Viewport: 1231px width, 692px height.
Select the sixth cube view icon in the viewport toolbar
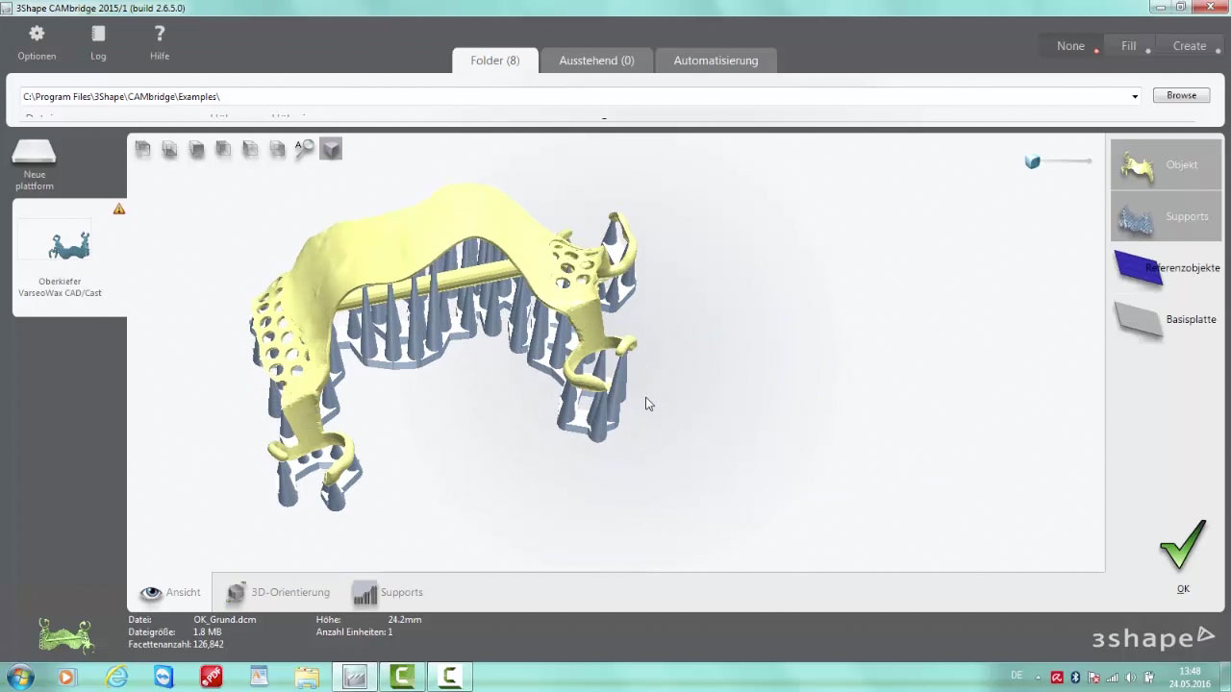(277, 149)
